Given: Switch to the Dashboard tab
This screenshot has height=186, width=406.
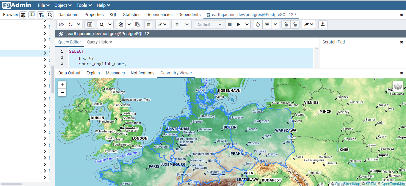Looking at the screenshot, I should click(x=68, y=15).
